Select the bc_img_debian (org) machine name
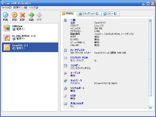 click(x=24, y=36)
